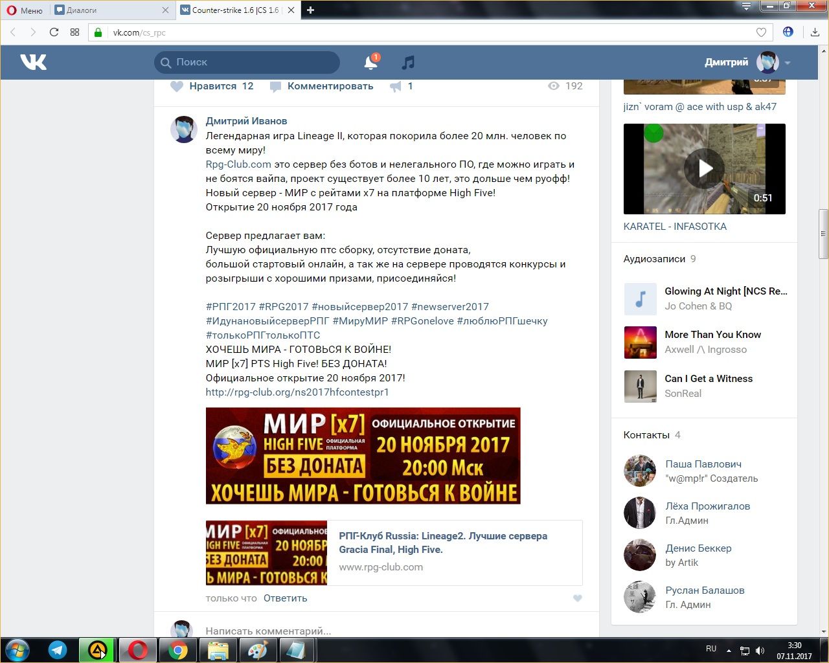Play the KARATEL video thumbnail
829x663 pixels.
(x=705, y=169)
